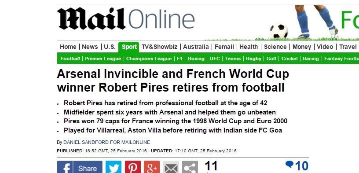Open author Daniel Sandford link

tap(107, 142)
